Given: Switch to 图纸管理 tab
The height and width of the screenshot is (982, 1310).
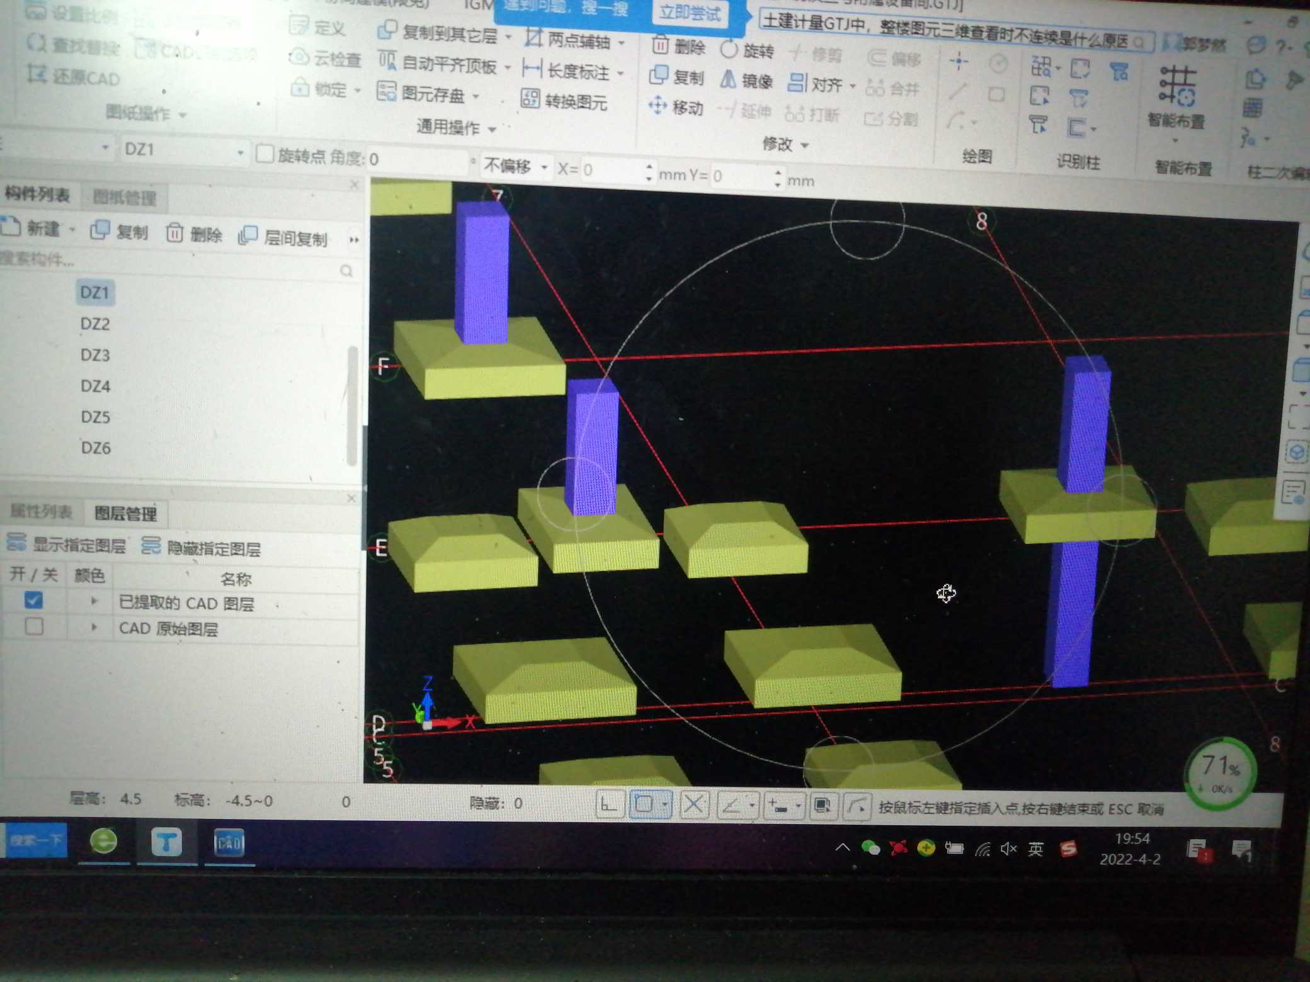Looking at the screenshot, I should [x=125, y=198].
